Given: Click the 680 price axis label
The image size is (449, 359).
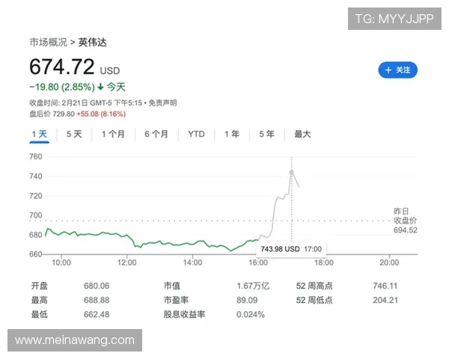Looking at the screenshot, I should coord(36,235).
